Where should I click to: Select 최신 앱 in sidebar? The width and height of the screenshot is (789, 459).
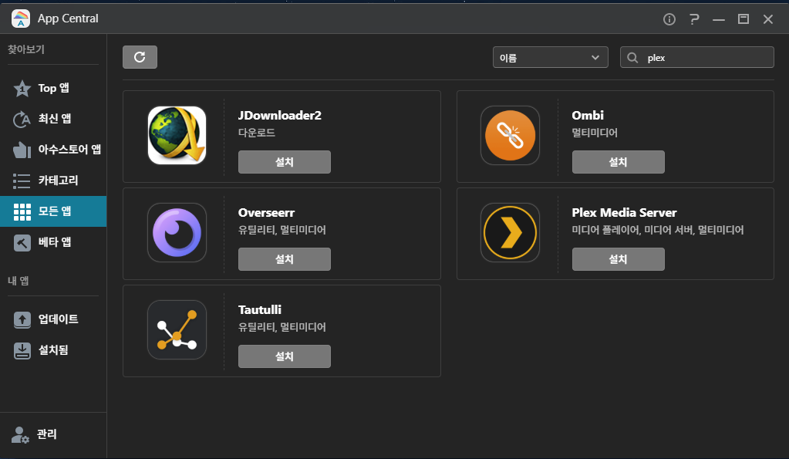(53, 120)
